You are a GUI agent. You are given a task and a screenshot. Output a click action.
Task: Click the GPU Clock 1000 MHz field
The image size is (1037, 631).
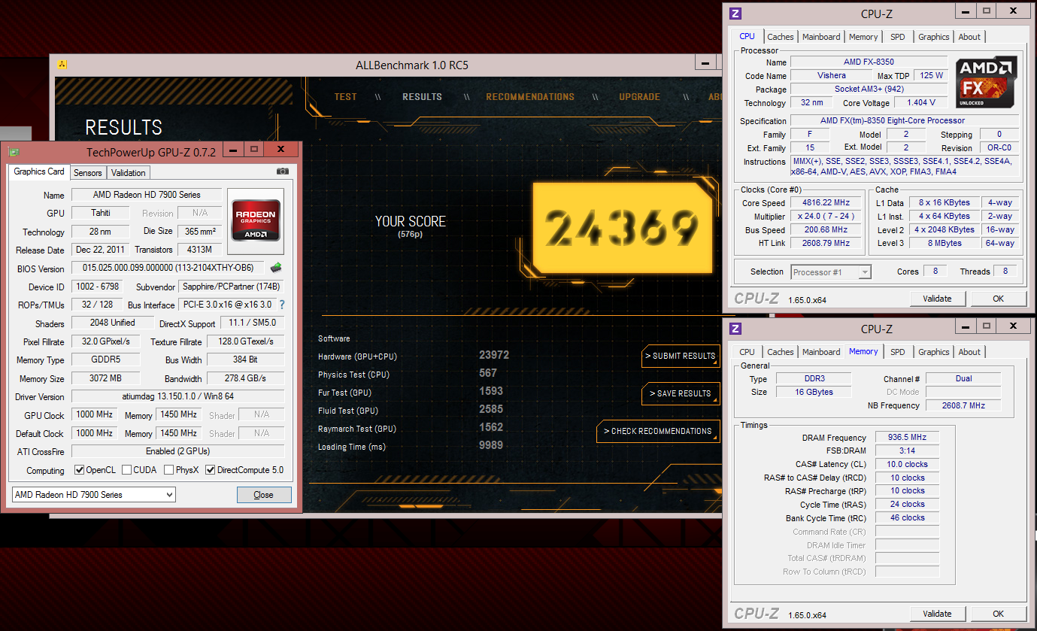[96, 414]
